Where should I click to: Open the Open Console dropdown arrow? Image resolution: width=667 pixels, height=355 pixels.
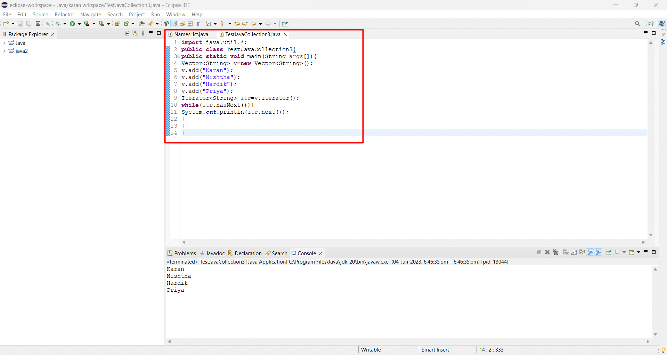pos(638,252)
